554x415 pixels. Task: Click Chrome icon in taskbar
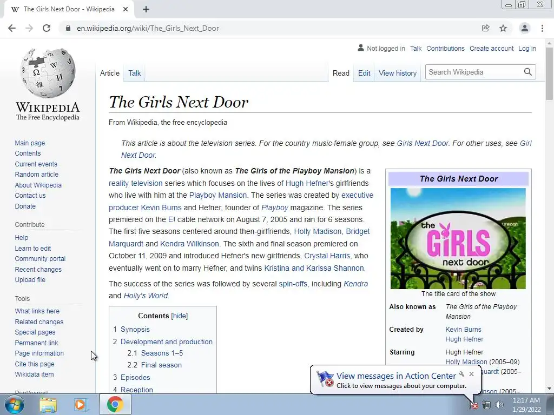(115, 404)
